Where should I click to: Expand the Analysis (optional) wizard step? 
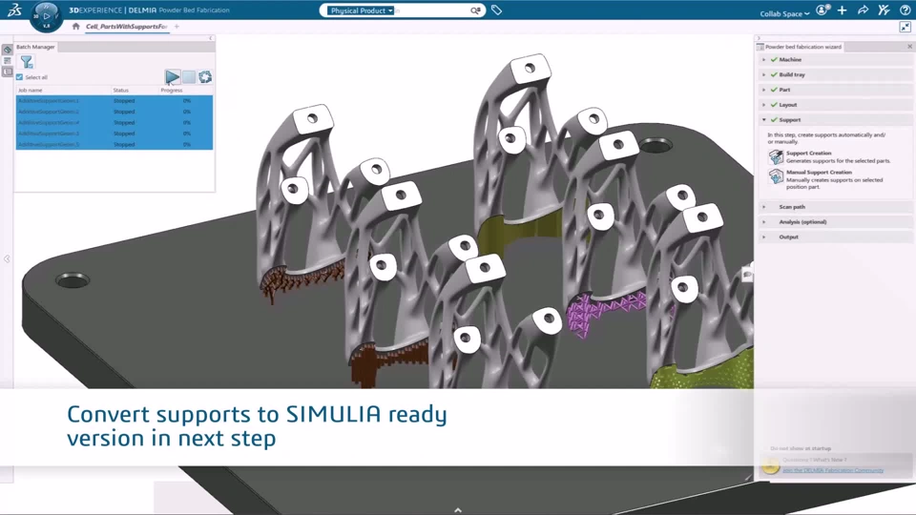point(763,222)
